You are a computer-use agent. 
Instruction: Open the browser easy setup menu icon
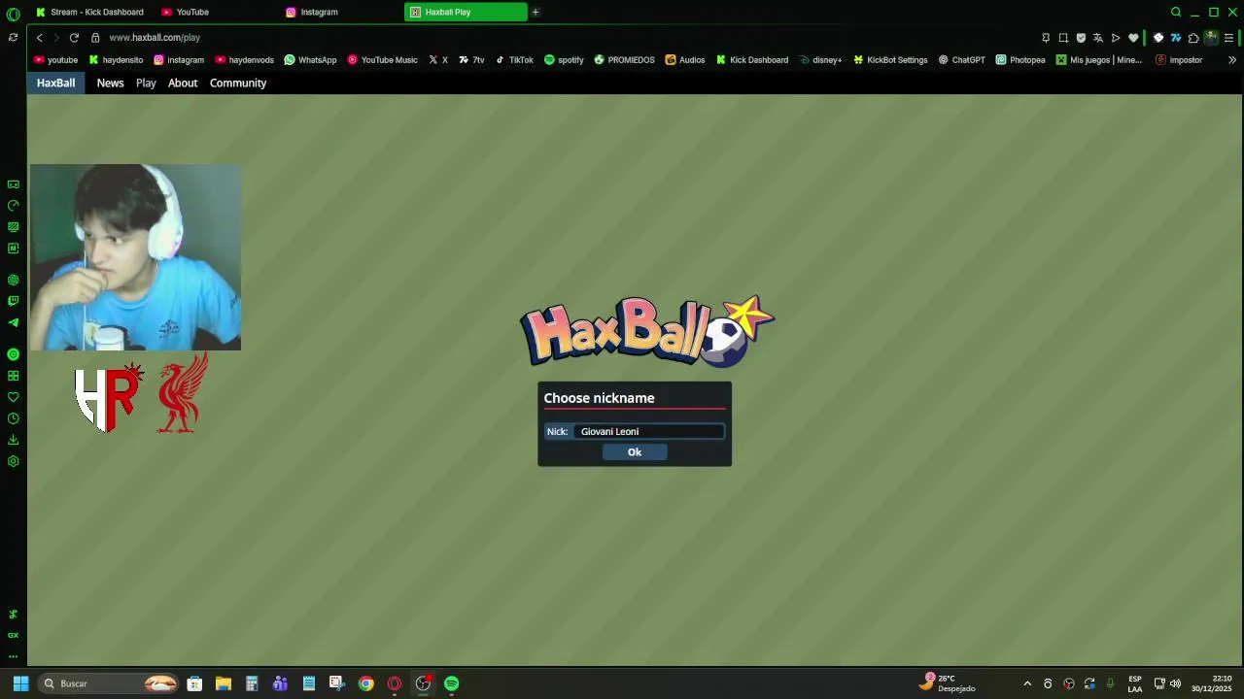[x=1229, y=38]
